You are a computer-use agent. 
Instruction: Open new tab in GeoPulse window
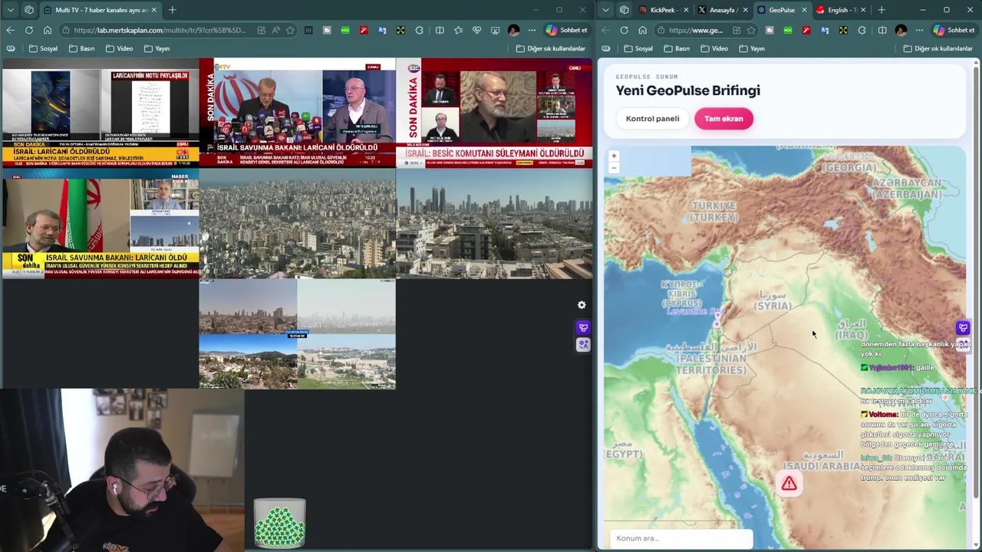click(881, 10)
